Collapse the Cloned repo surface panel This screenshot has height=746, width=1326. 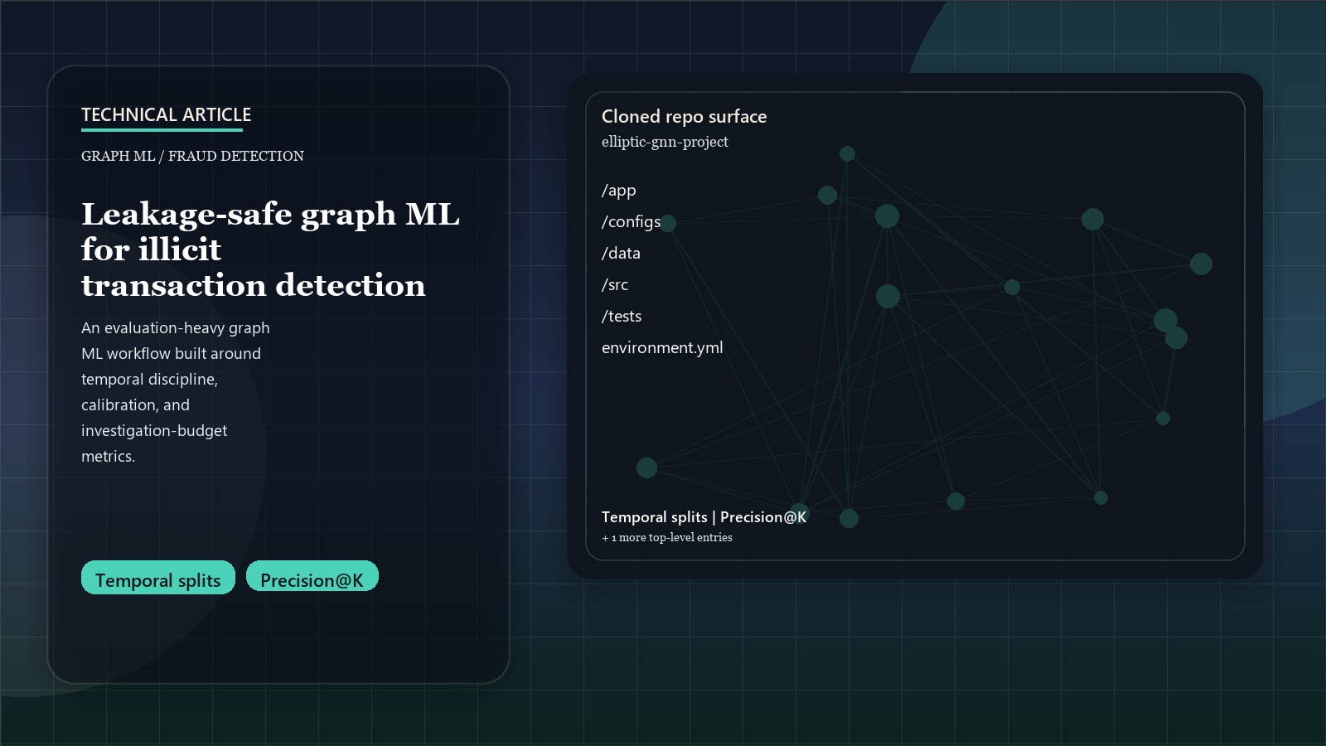685,116
